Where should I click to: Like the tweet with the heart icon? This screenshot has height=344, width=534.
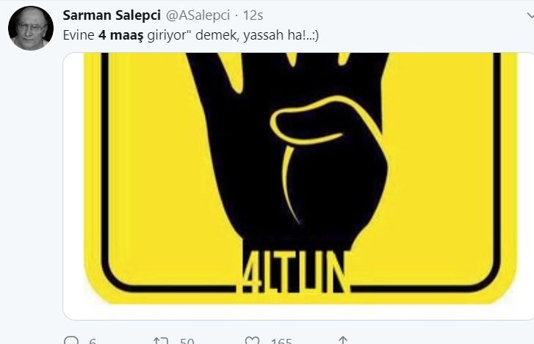(251, 341)
